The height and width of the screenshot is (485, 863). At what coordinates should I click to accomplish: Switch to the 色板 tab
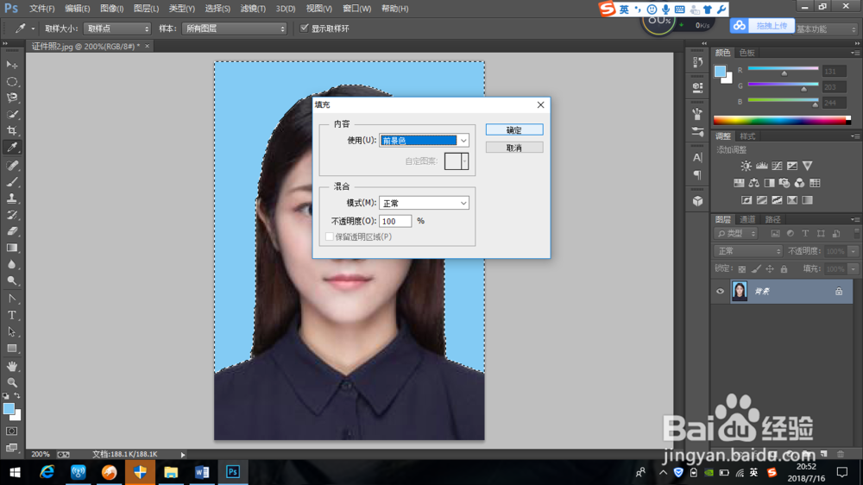746,53
